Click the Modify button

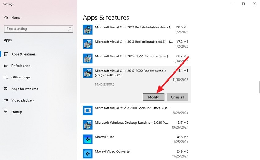click(x=153, y=97)
